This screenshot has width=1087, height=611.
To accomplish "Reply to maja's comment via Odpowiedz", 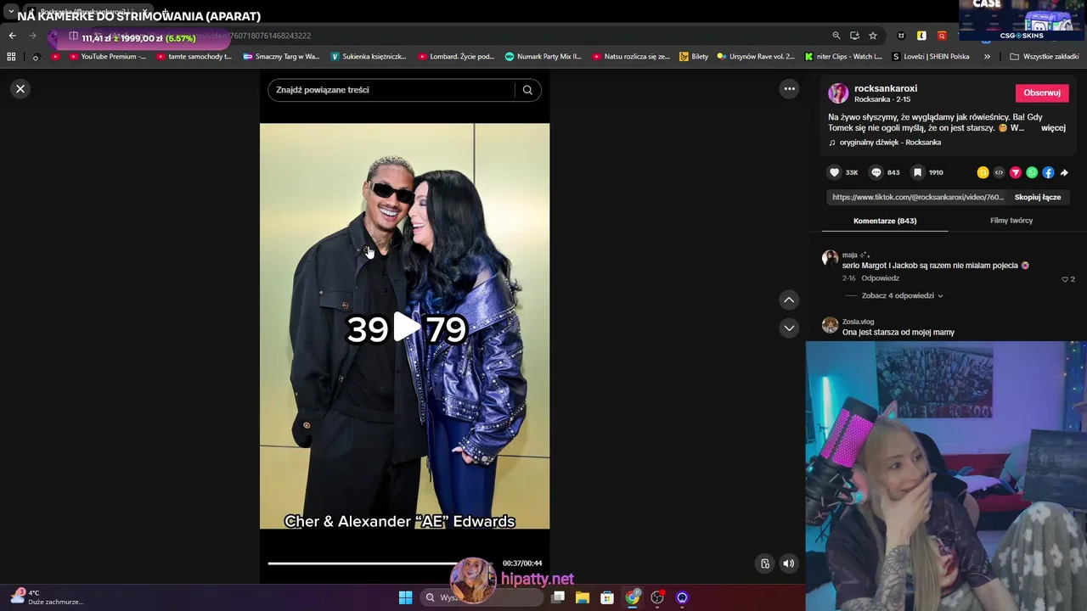I will point(880,278).
